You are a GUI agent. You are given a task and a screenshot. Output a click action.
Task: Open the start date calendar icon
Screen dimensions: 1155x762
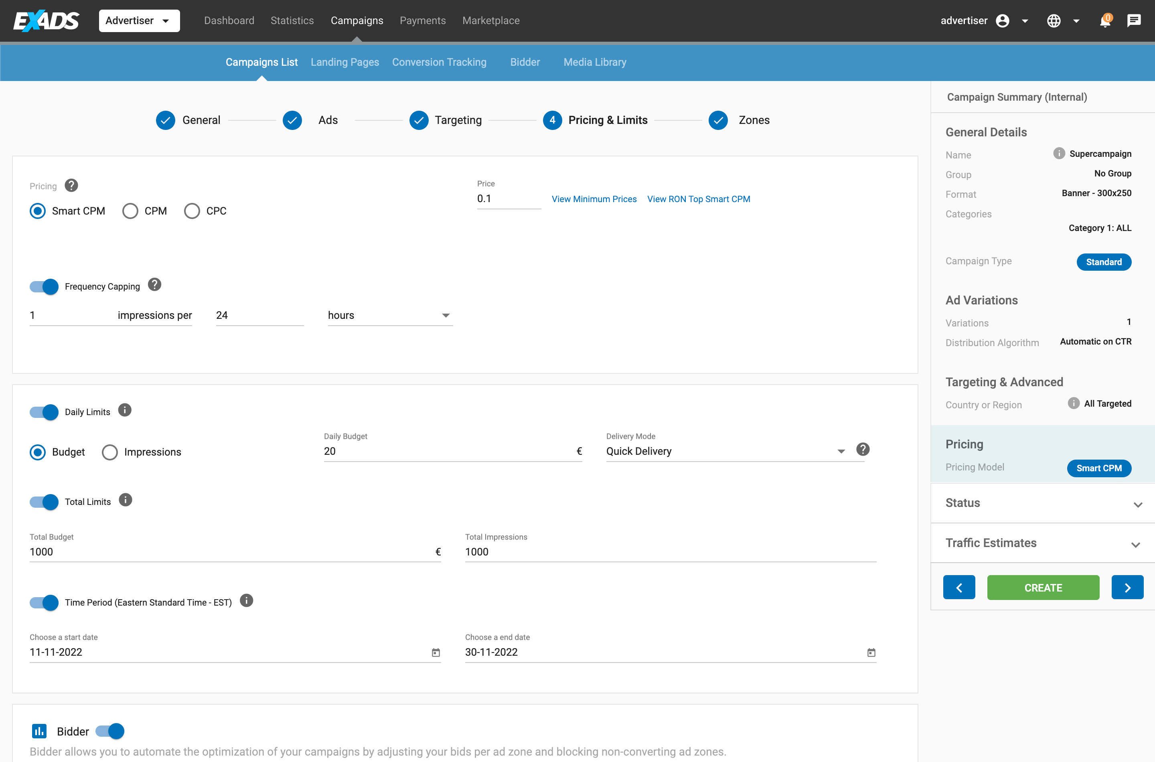tap(436, 653)
